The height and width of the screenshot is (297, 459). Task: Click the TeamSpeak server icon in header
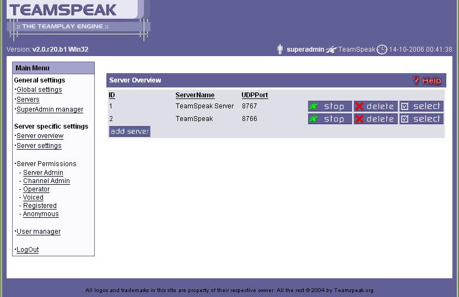[x=331, y=50]
